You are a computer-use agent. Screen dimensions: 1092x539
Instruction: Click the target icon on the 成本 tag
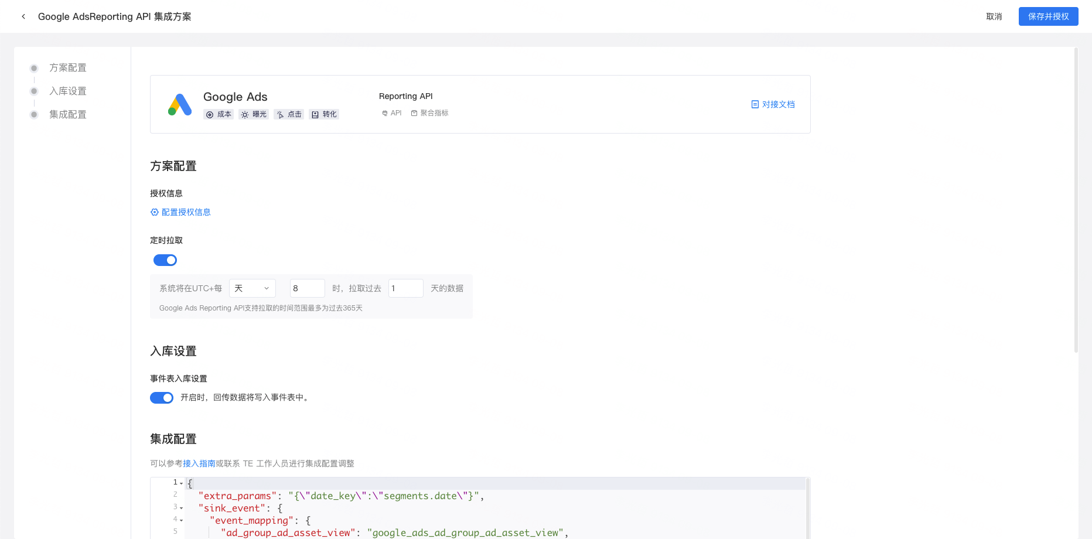[210, 114]
